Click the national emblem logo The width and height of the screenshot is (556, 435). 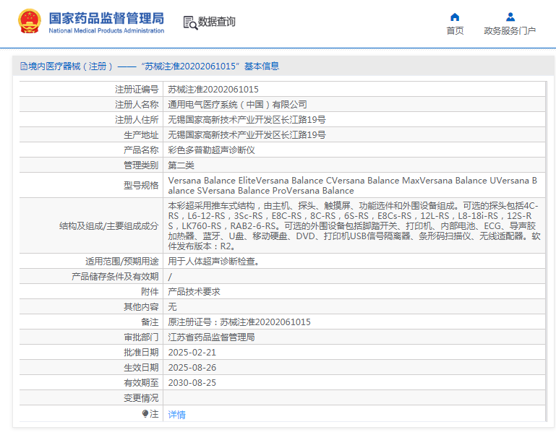pos(30,21)
